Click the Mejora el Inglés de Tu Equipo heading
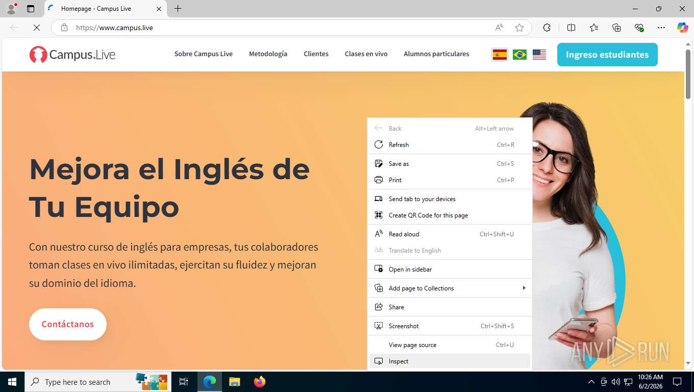The image size is (694, 392). pos(169,187)
